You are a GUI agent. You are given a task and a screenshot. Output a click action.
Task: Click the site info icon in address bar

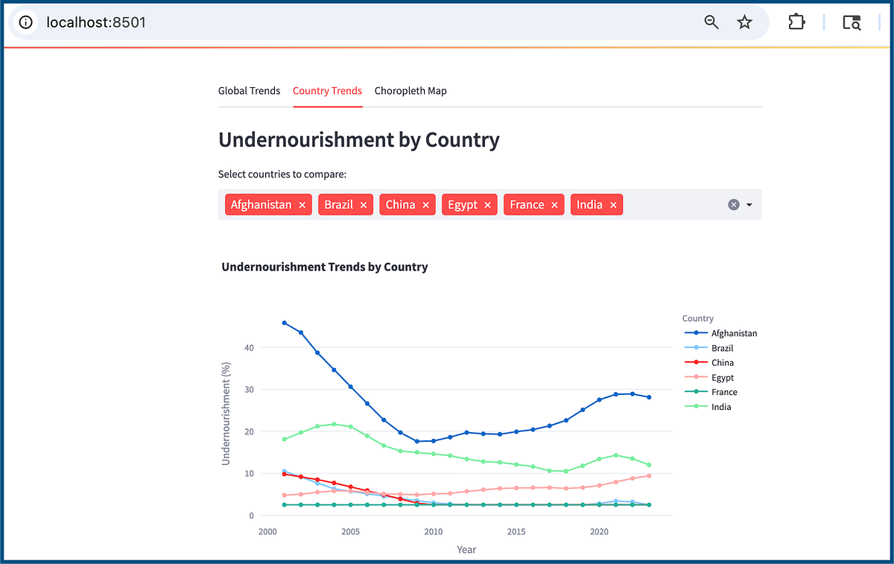26,22
